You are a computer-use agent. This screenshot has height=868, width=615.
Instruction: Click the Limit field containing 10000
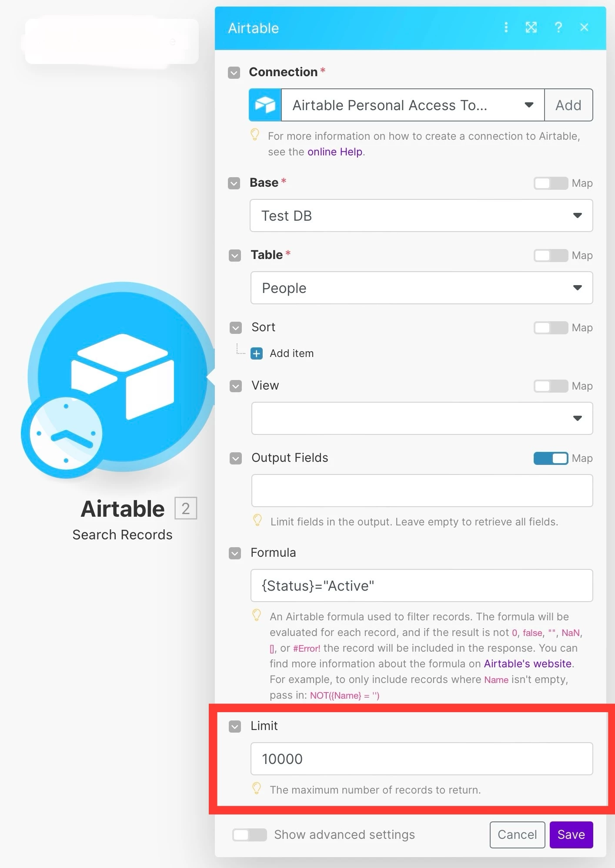point(421,759)
